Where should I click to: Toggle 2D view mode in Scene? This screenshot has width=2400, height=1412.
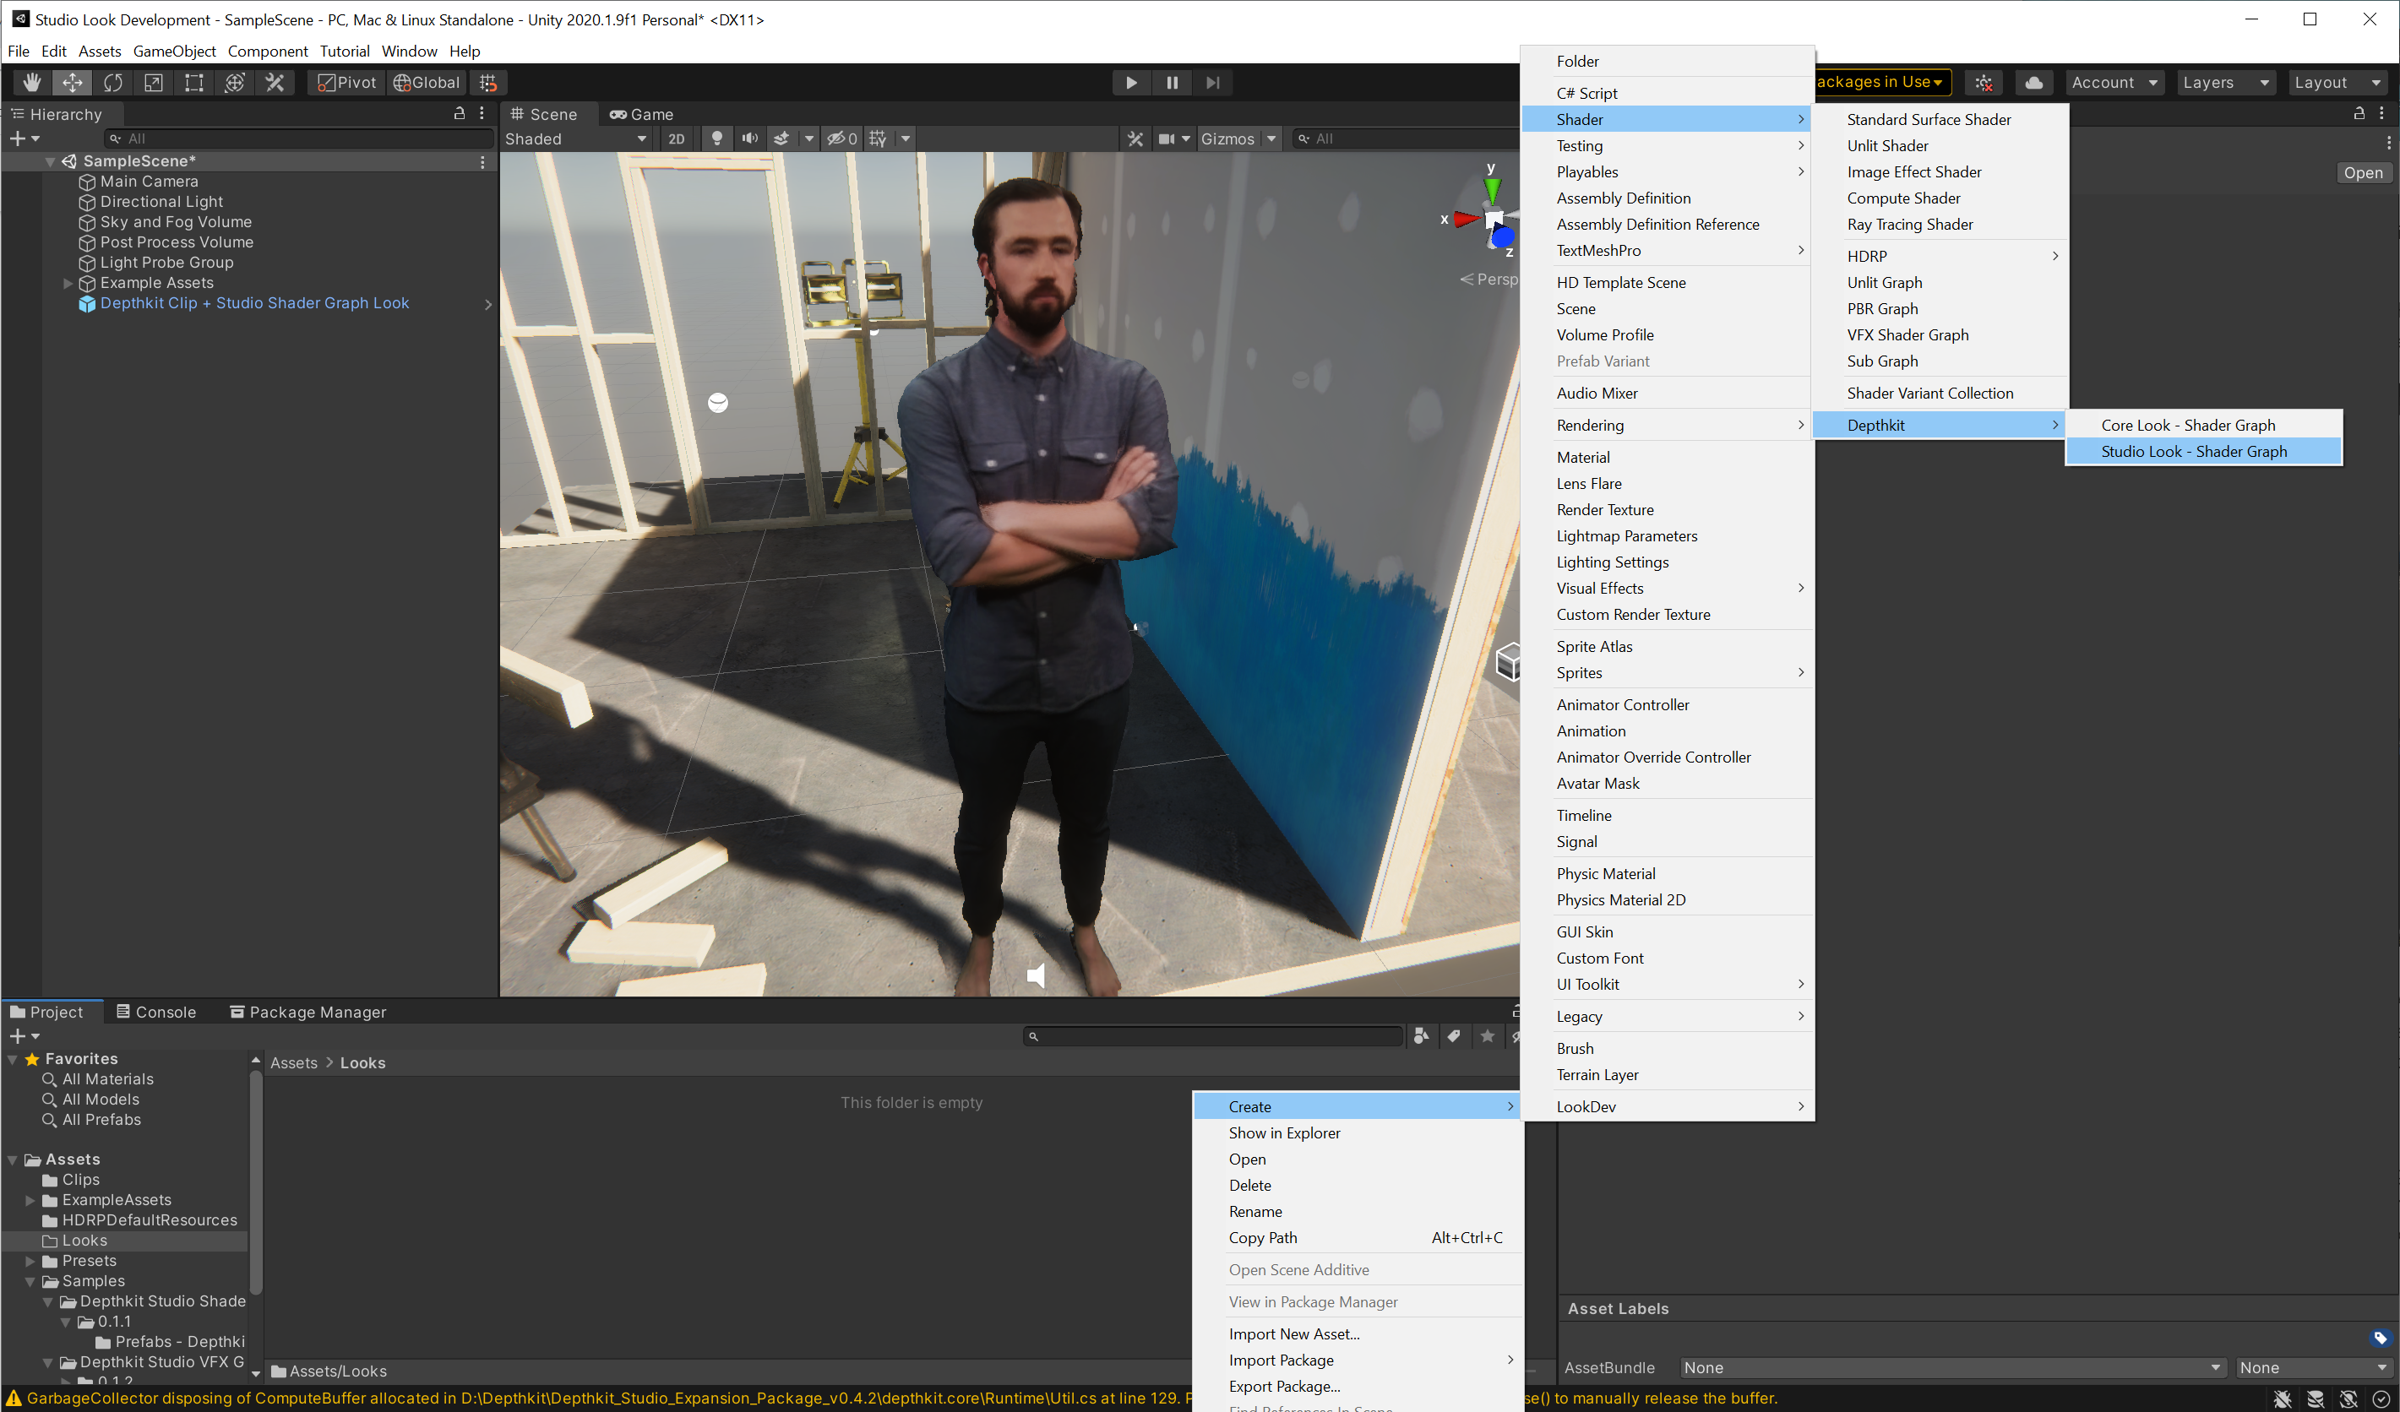point(676,139)
